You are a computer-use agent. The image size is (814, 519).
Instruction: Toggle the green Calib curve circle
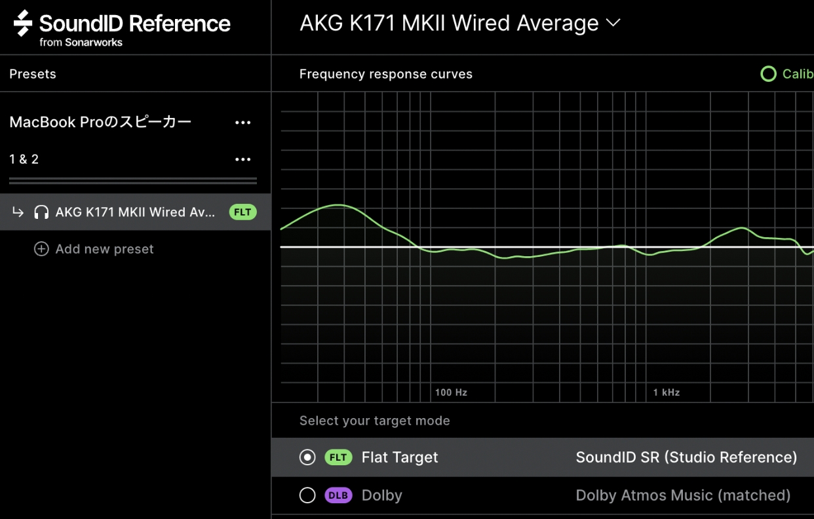pos(768,74)
